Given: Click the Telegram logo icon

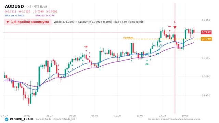Looking at the screenshot, I should point(7,119).
